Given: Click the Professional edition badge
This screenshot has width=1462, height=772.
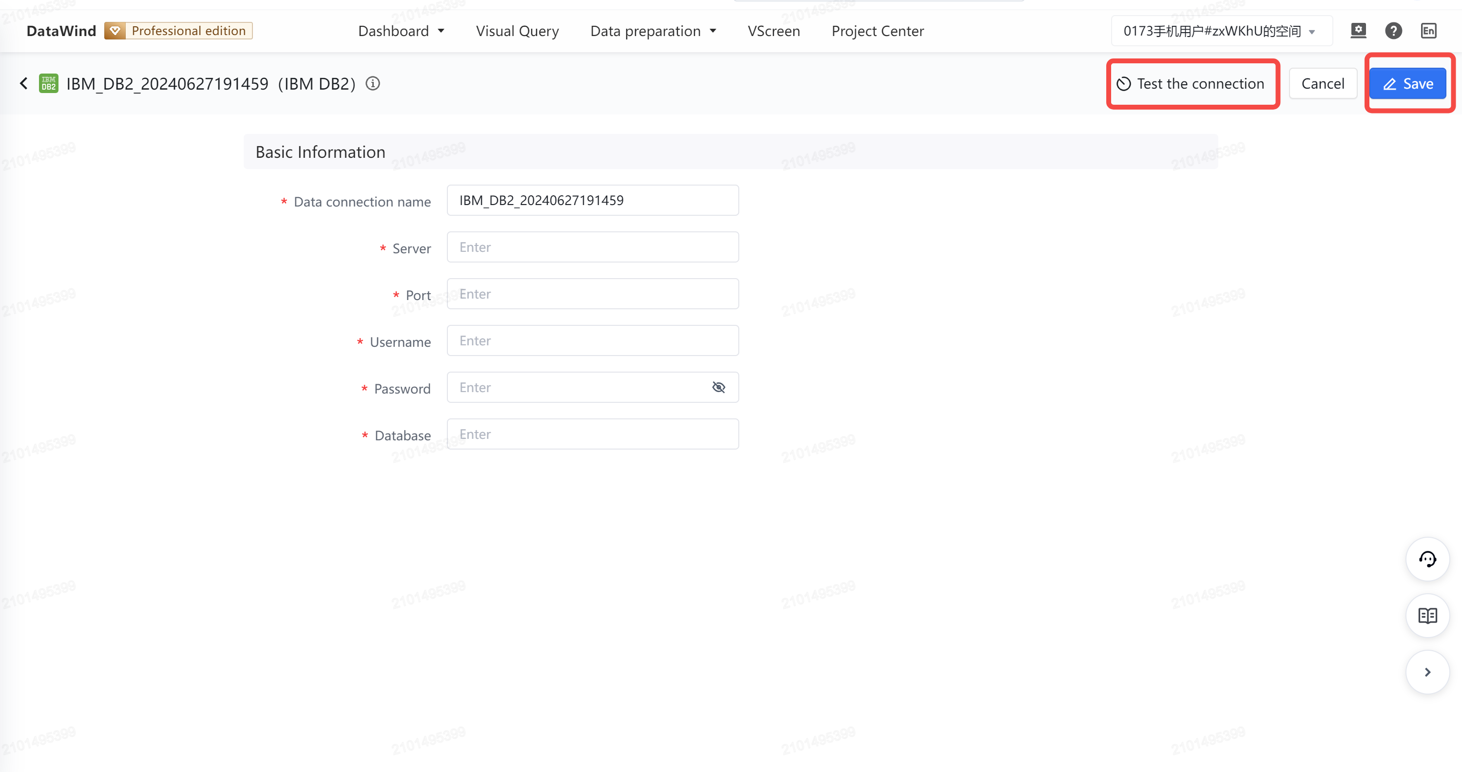Looking at the screenshot, I should coord(178,31).
